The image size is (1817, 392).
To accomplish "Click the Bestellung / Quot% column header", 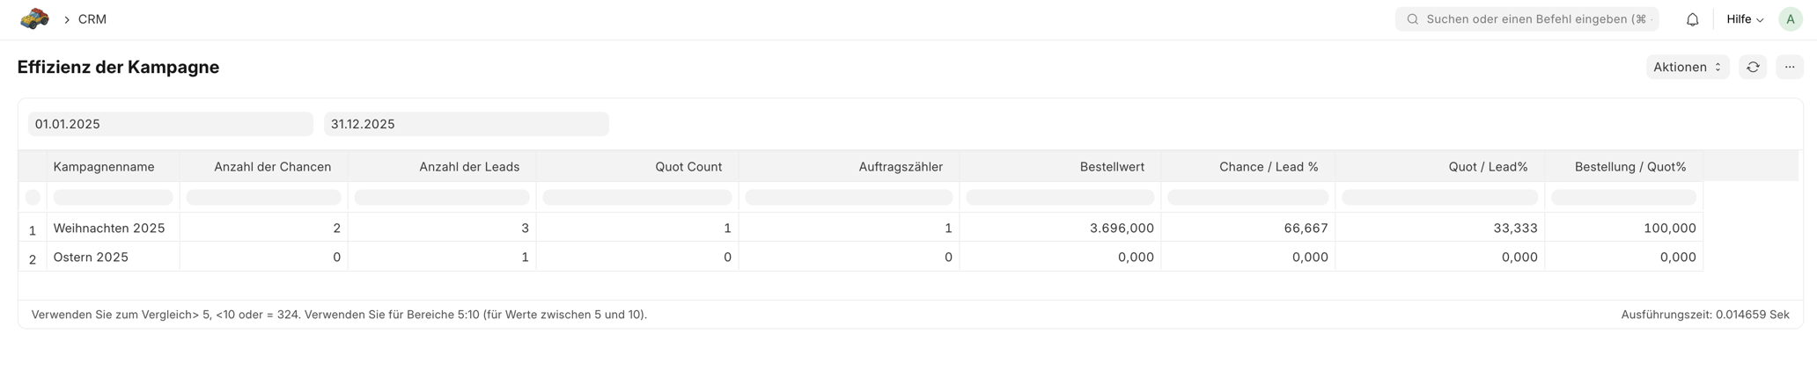I will pyautogui.click(x=1629, y=167).
